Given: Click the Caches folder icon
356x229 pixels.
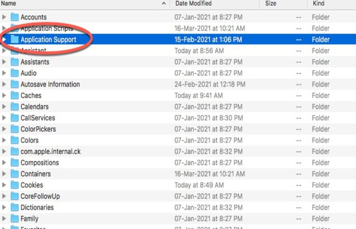Looking at the screenshot, I should point(14,95).
